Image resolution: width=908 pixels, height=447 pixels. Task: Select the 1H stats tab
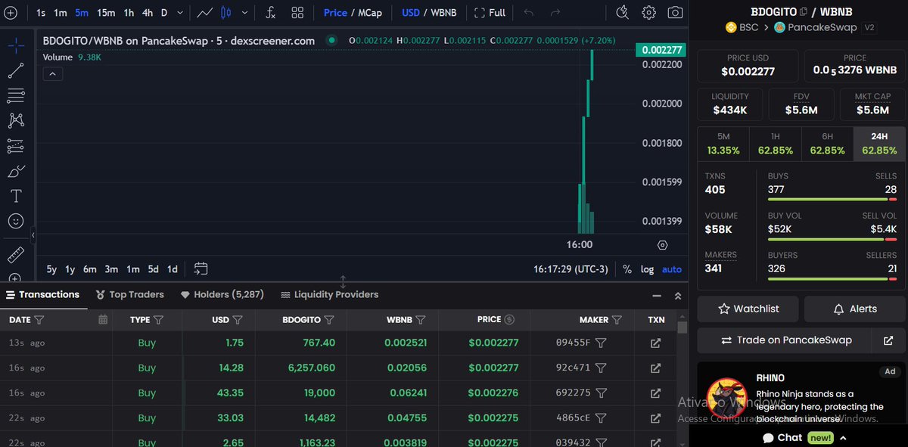(x=776, y=144)
